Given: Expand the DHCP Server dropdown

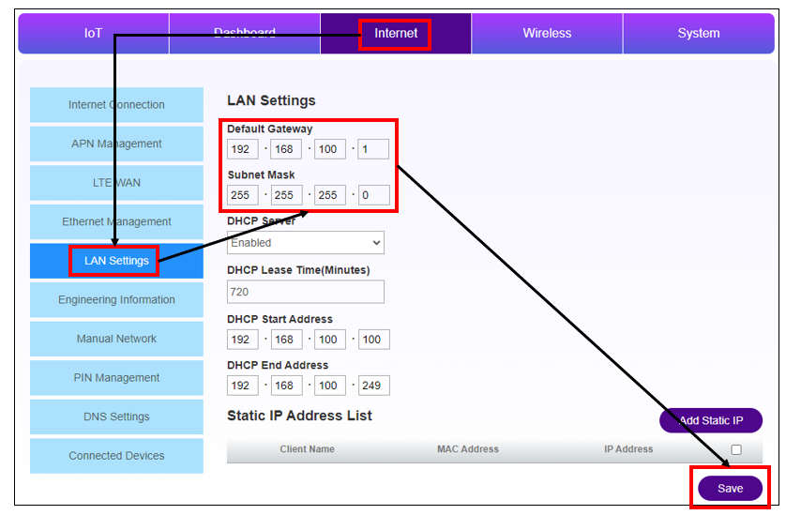Looking at the screenshot, I should click(x=305, y=243).
